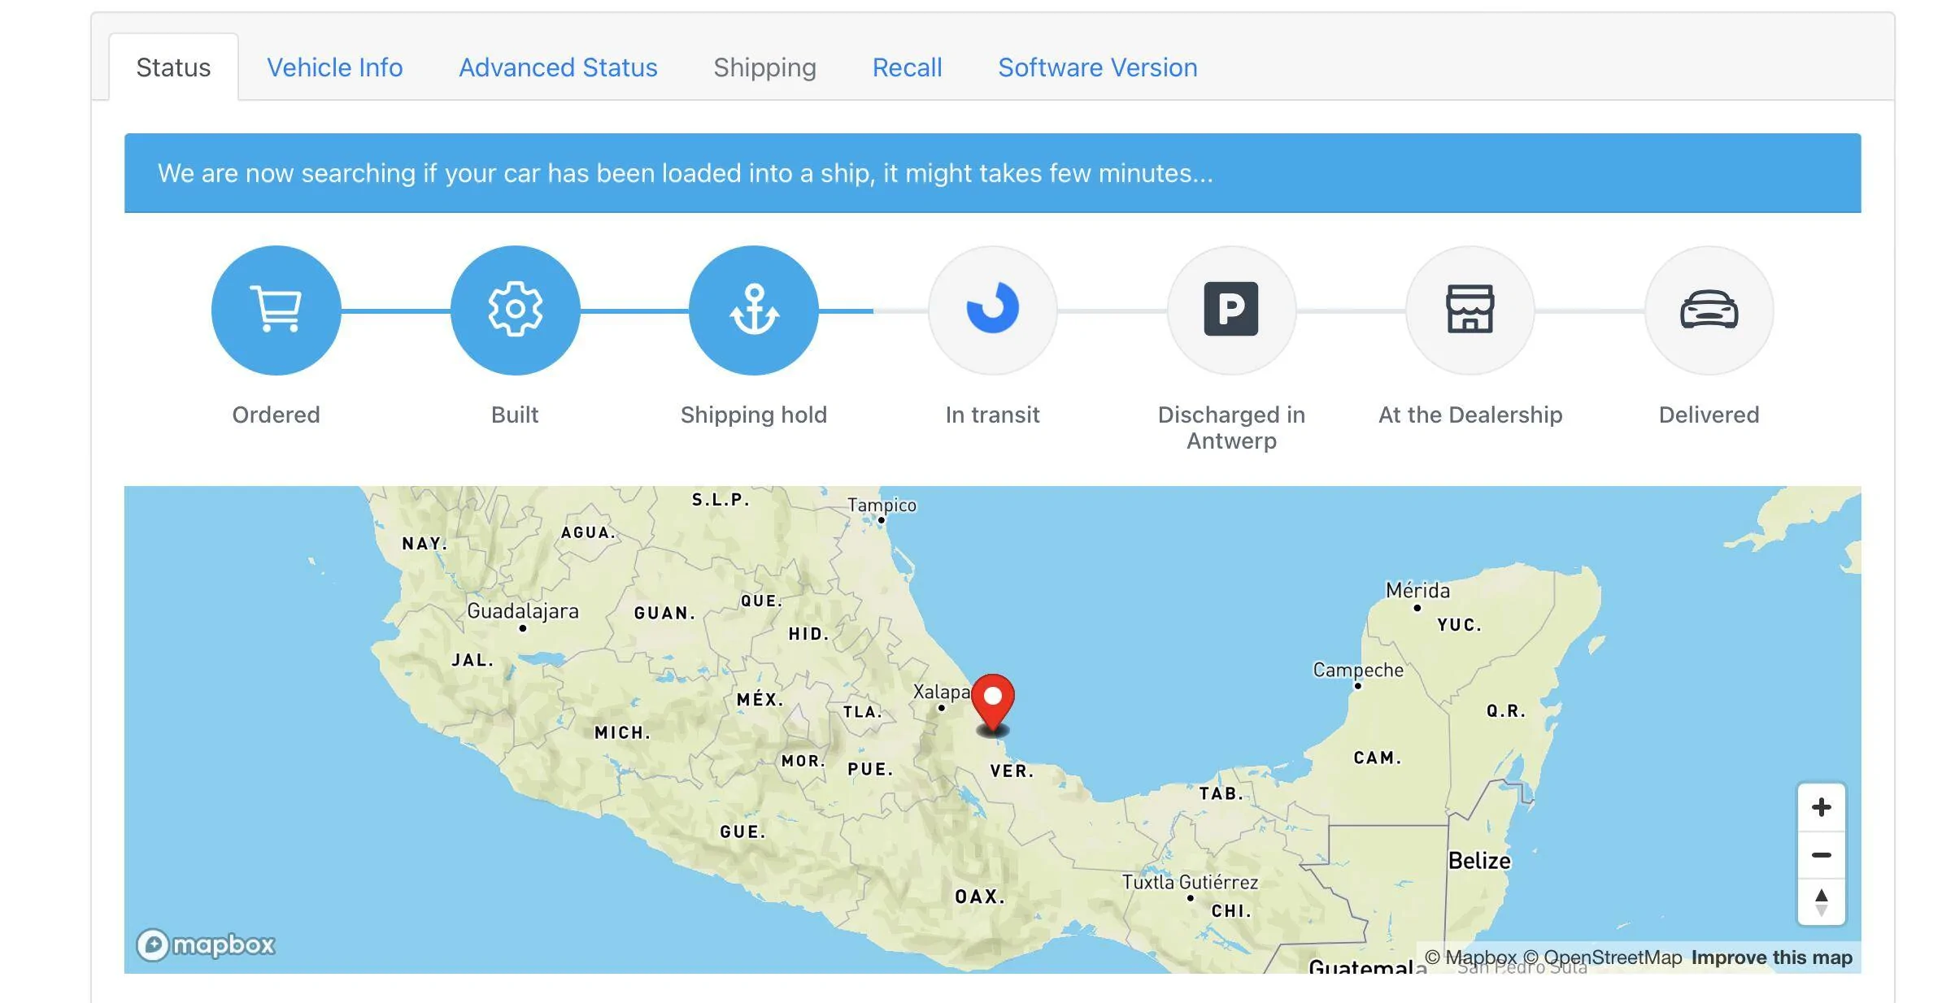Click the YUC. state label on map

pos(1459,625)
